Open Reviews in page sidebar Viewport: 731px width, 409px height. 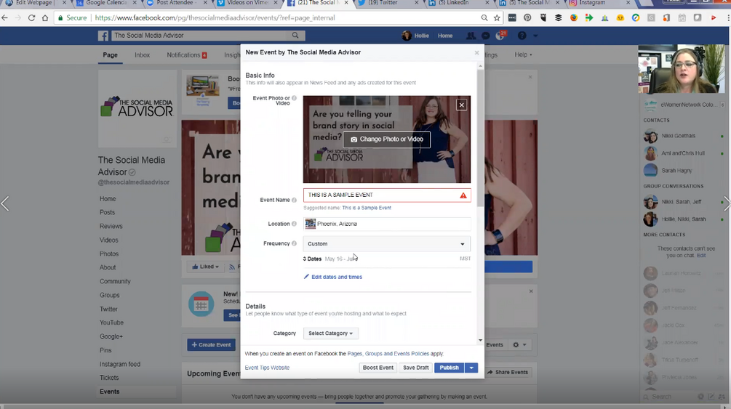tap(111, 226)
